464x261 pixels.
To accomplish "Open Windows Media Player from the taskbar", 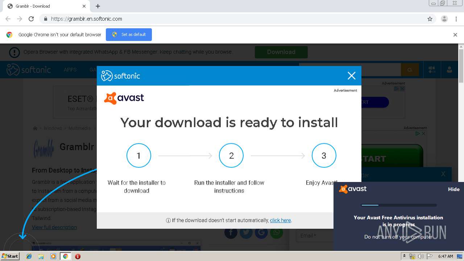I will pos(53,256).
